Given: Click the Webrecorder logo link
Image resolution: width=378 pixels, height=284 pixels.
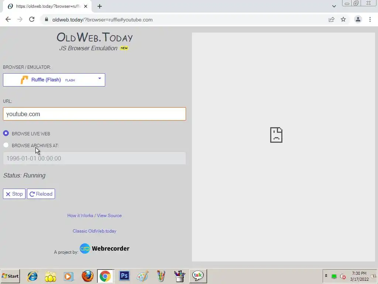Looking at the screenshot, I should pos(104,248).
